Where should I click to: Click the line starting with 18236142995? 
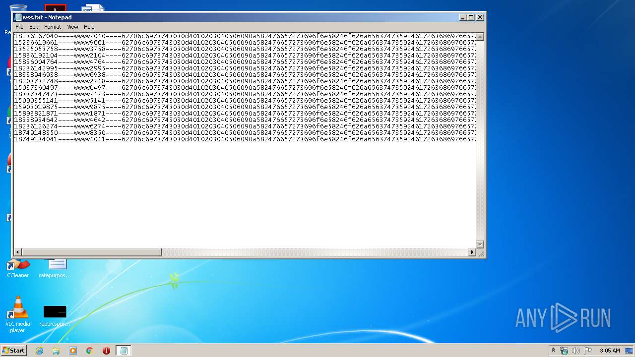[x=245, y=68]
